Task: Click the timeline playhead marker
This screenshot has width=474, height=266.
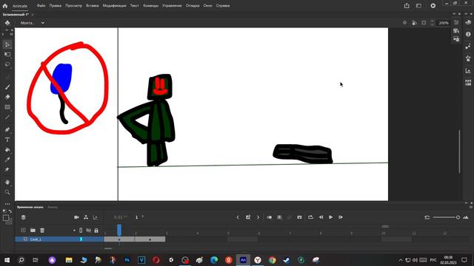Action: (x=119, y=230)
